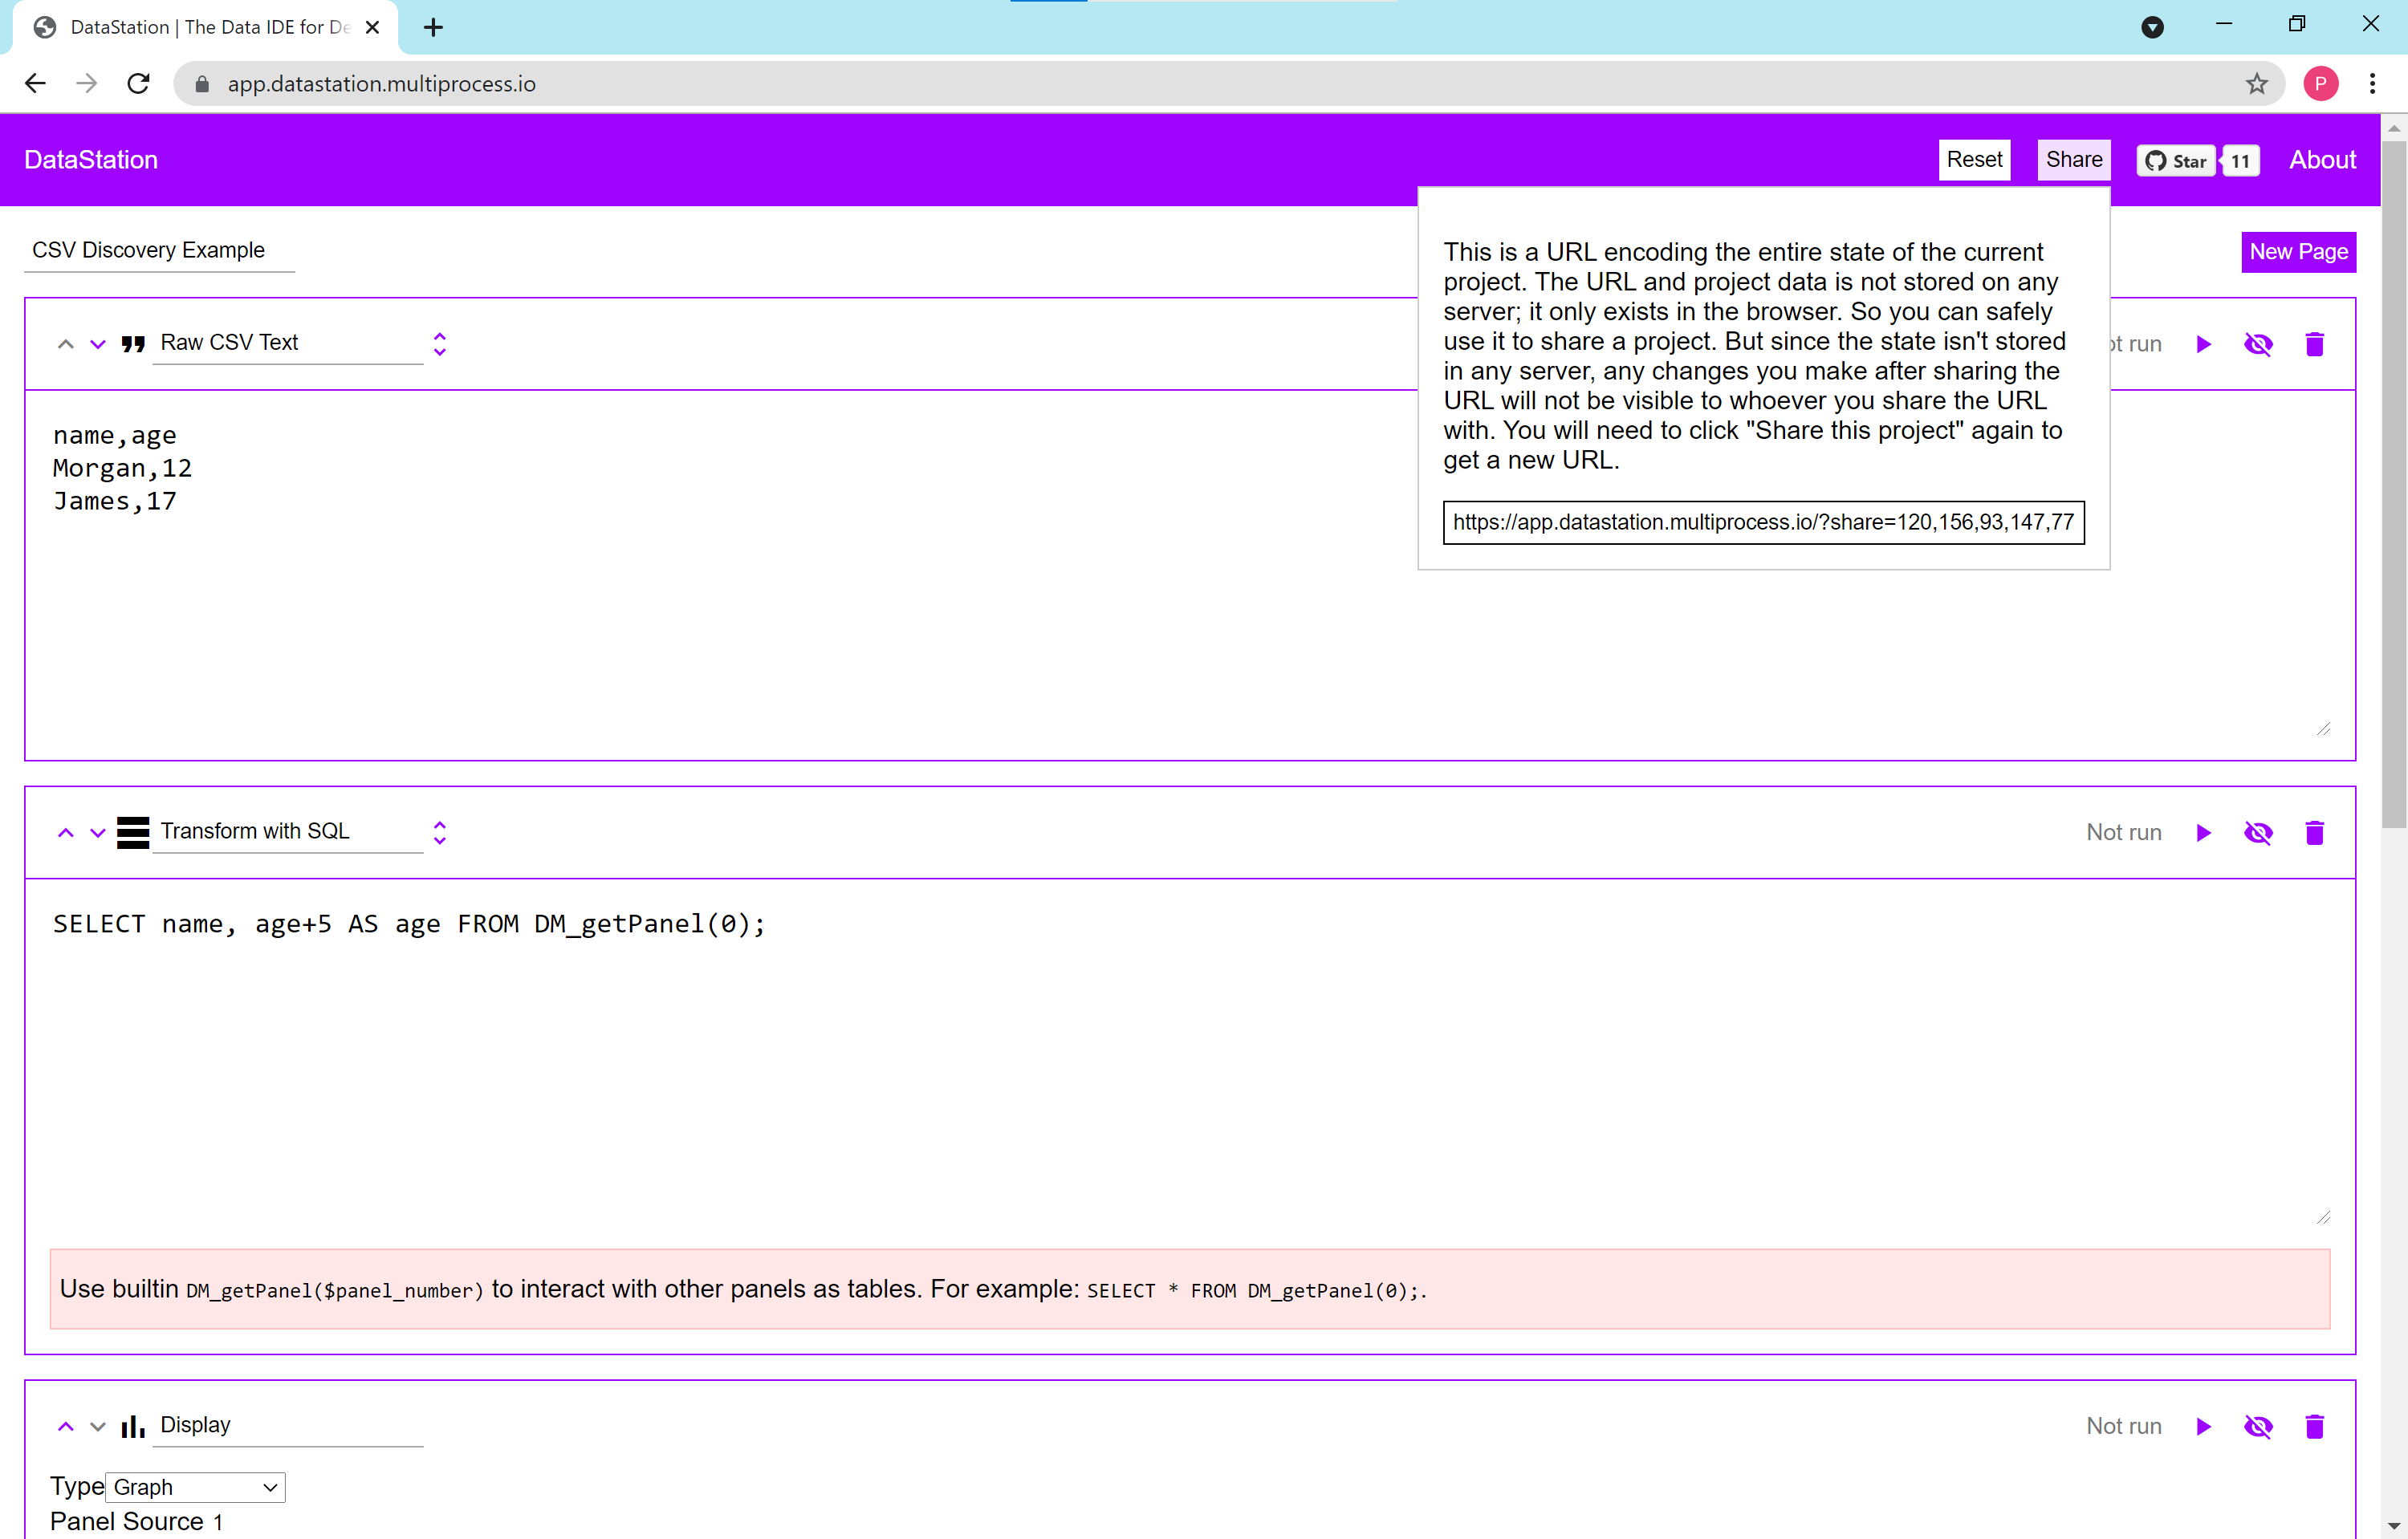
Task: Edit the Transform with SQL panel name
Action: [x=288, y=831]
